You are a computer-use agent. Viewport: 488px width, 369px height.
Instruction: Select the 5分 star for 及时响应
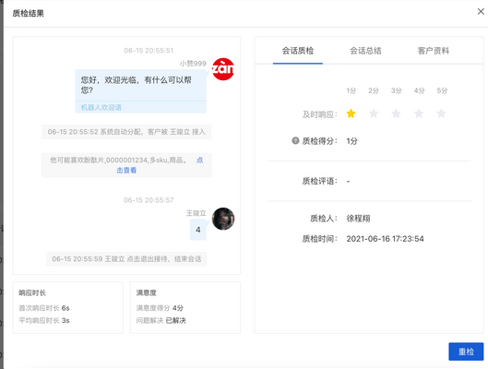441,113
